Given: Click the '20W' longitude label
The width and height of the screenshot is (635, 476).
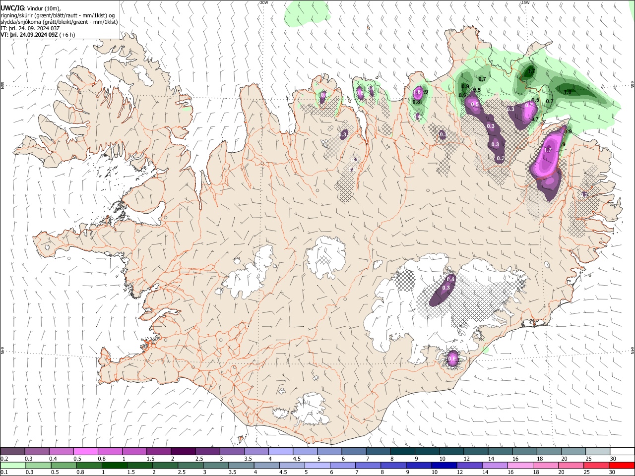Looking at the screenshot, I should 264,2.
